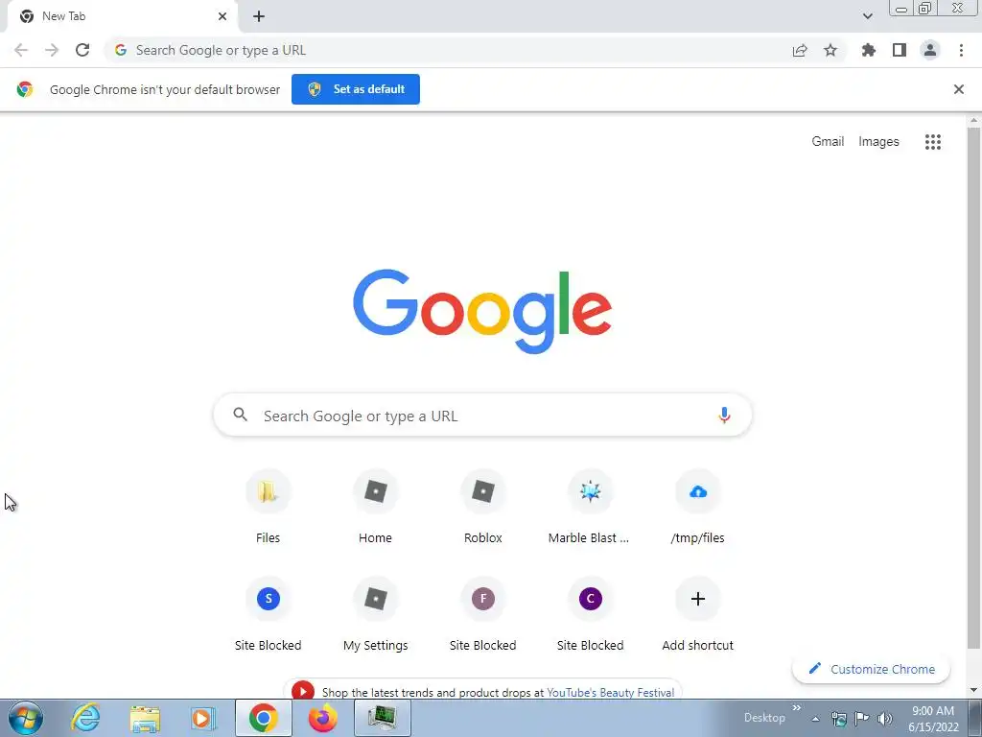Open the network tray icon
The width and height of the screenshot is (982, 737).
(838, 719)
